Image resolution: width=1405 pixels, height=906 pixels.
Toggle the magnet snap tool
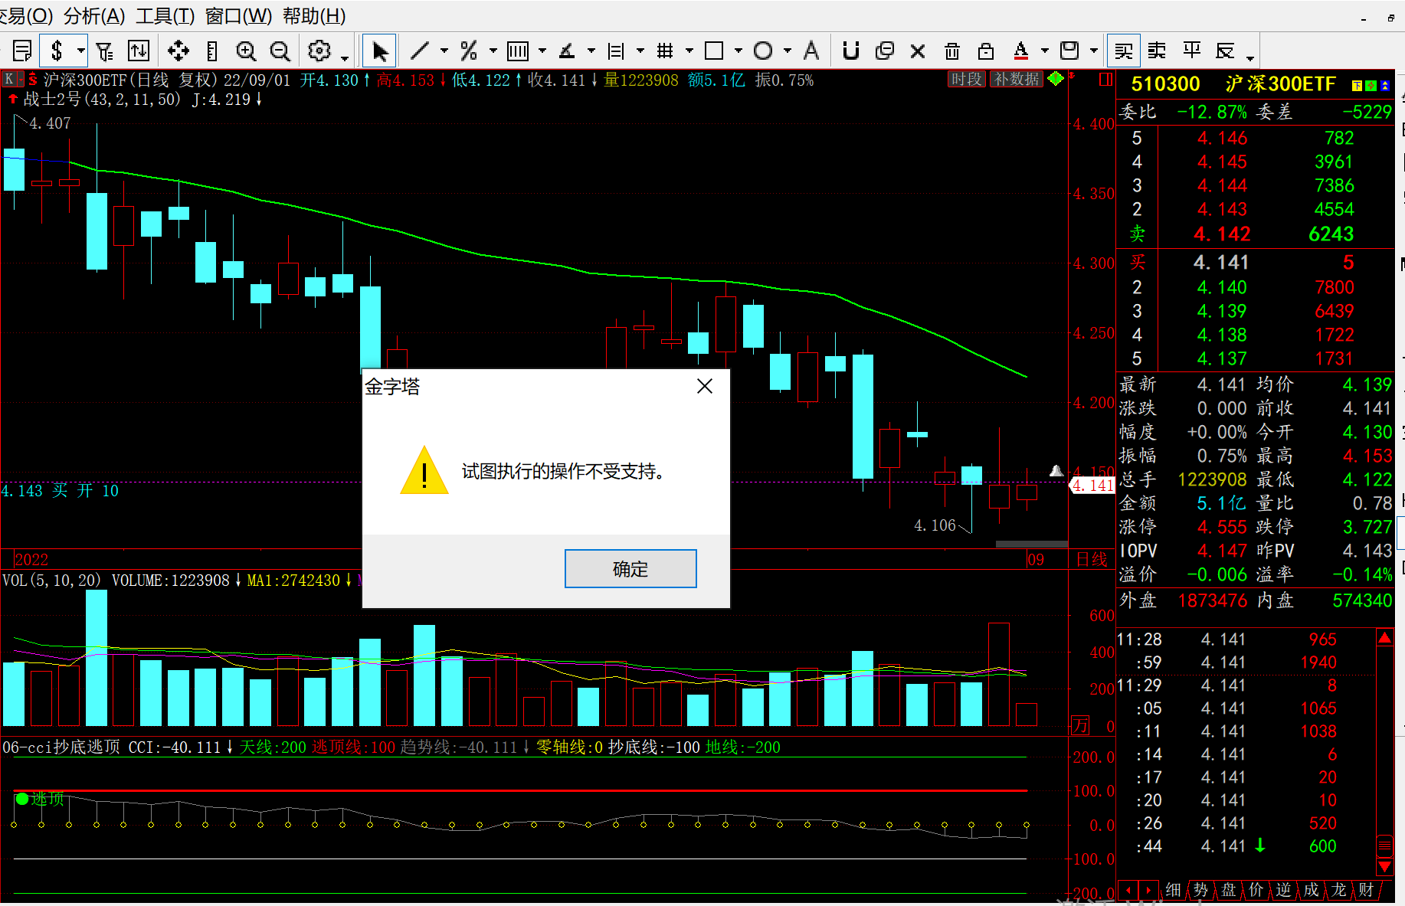[850, 51]
